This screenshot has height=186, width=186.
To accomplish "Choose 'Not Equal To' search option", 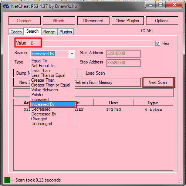I will click(x=53, y=66).
